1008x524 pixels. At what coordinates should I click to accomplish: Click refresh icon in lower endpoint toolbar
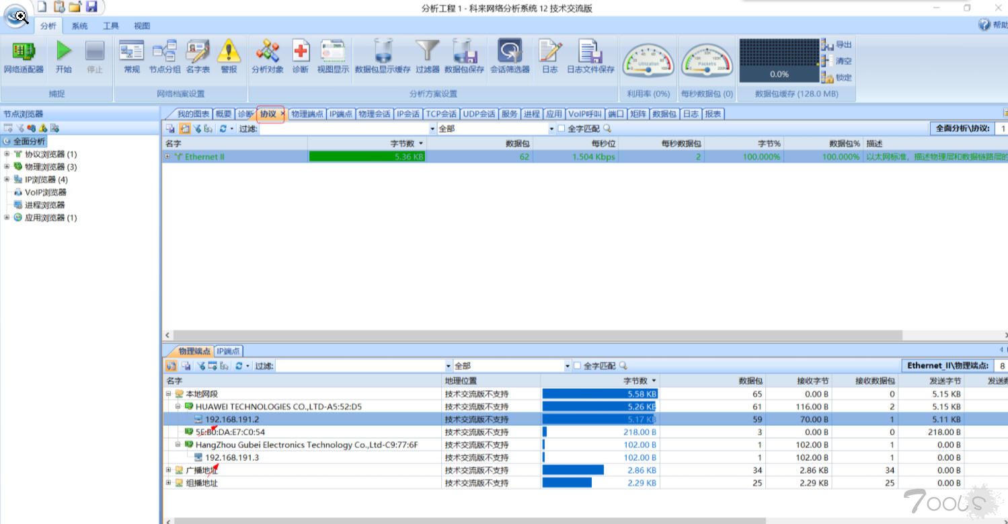click(239, 366)
